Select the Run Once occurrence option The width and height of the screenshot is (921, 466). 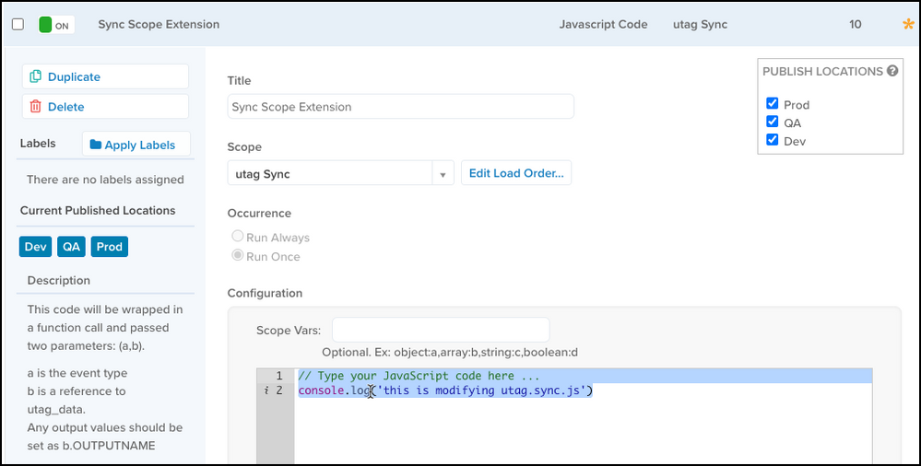(238, 256)
